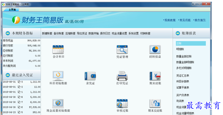Select 总账 in the reports list
This screenshot has width=223, height=115.
coord(191,43)
